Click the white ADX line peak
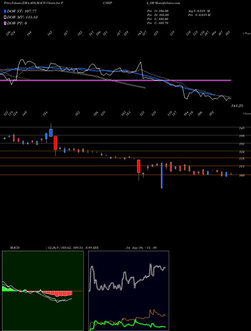 151,264
